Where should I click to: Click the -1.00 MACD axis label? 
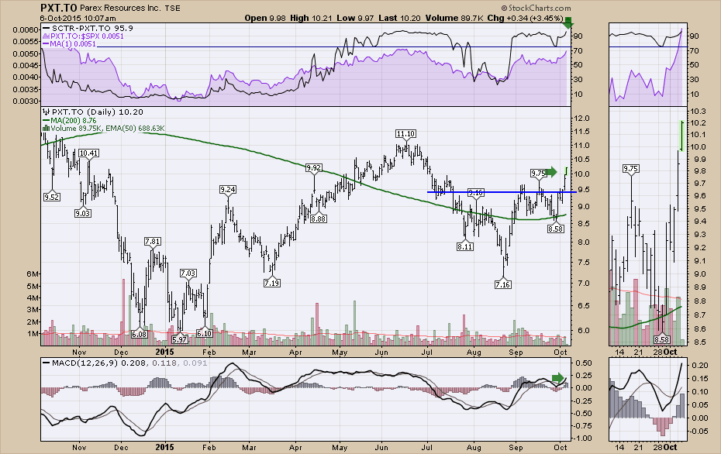click(x=581, y=438)
